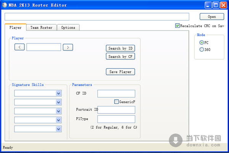Screen dimensions: 229x153
Task: Open the third Signature Skills dropdown
Action: coord(38,111)
